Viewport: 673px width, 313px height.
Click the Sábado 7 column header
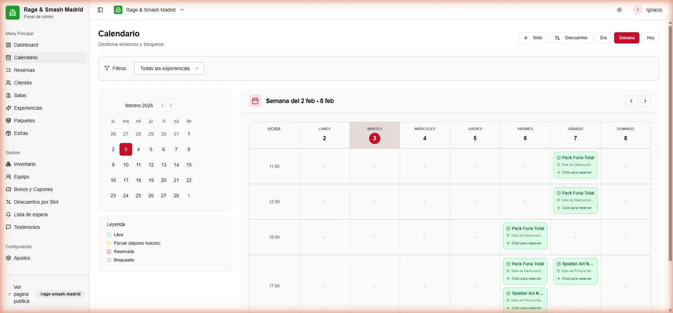575,135
